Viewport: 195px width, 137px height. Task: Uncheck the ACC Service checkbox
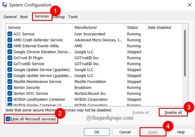coord(10,34)
